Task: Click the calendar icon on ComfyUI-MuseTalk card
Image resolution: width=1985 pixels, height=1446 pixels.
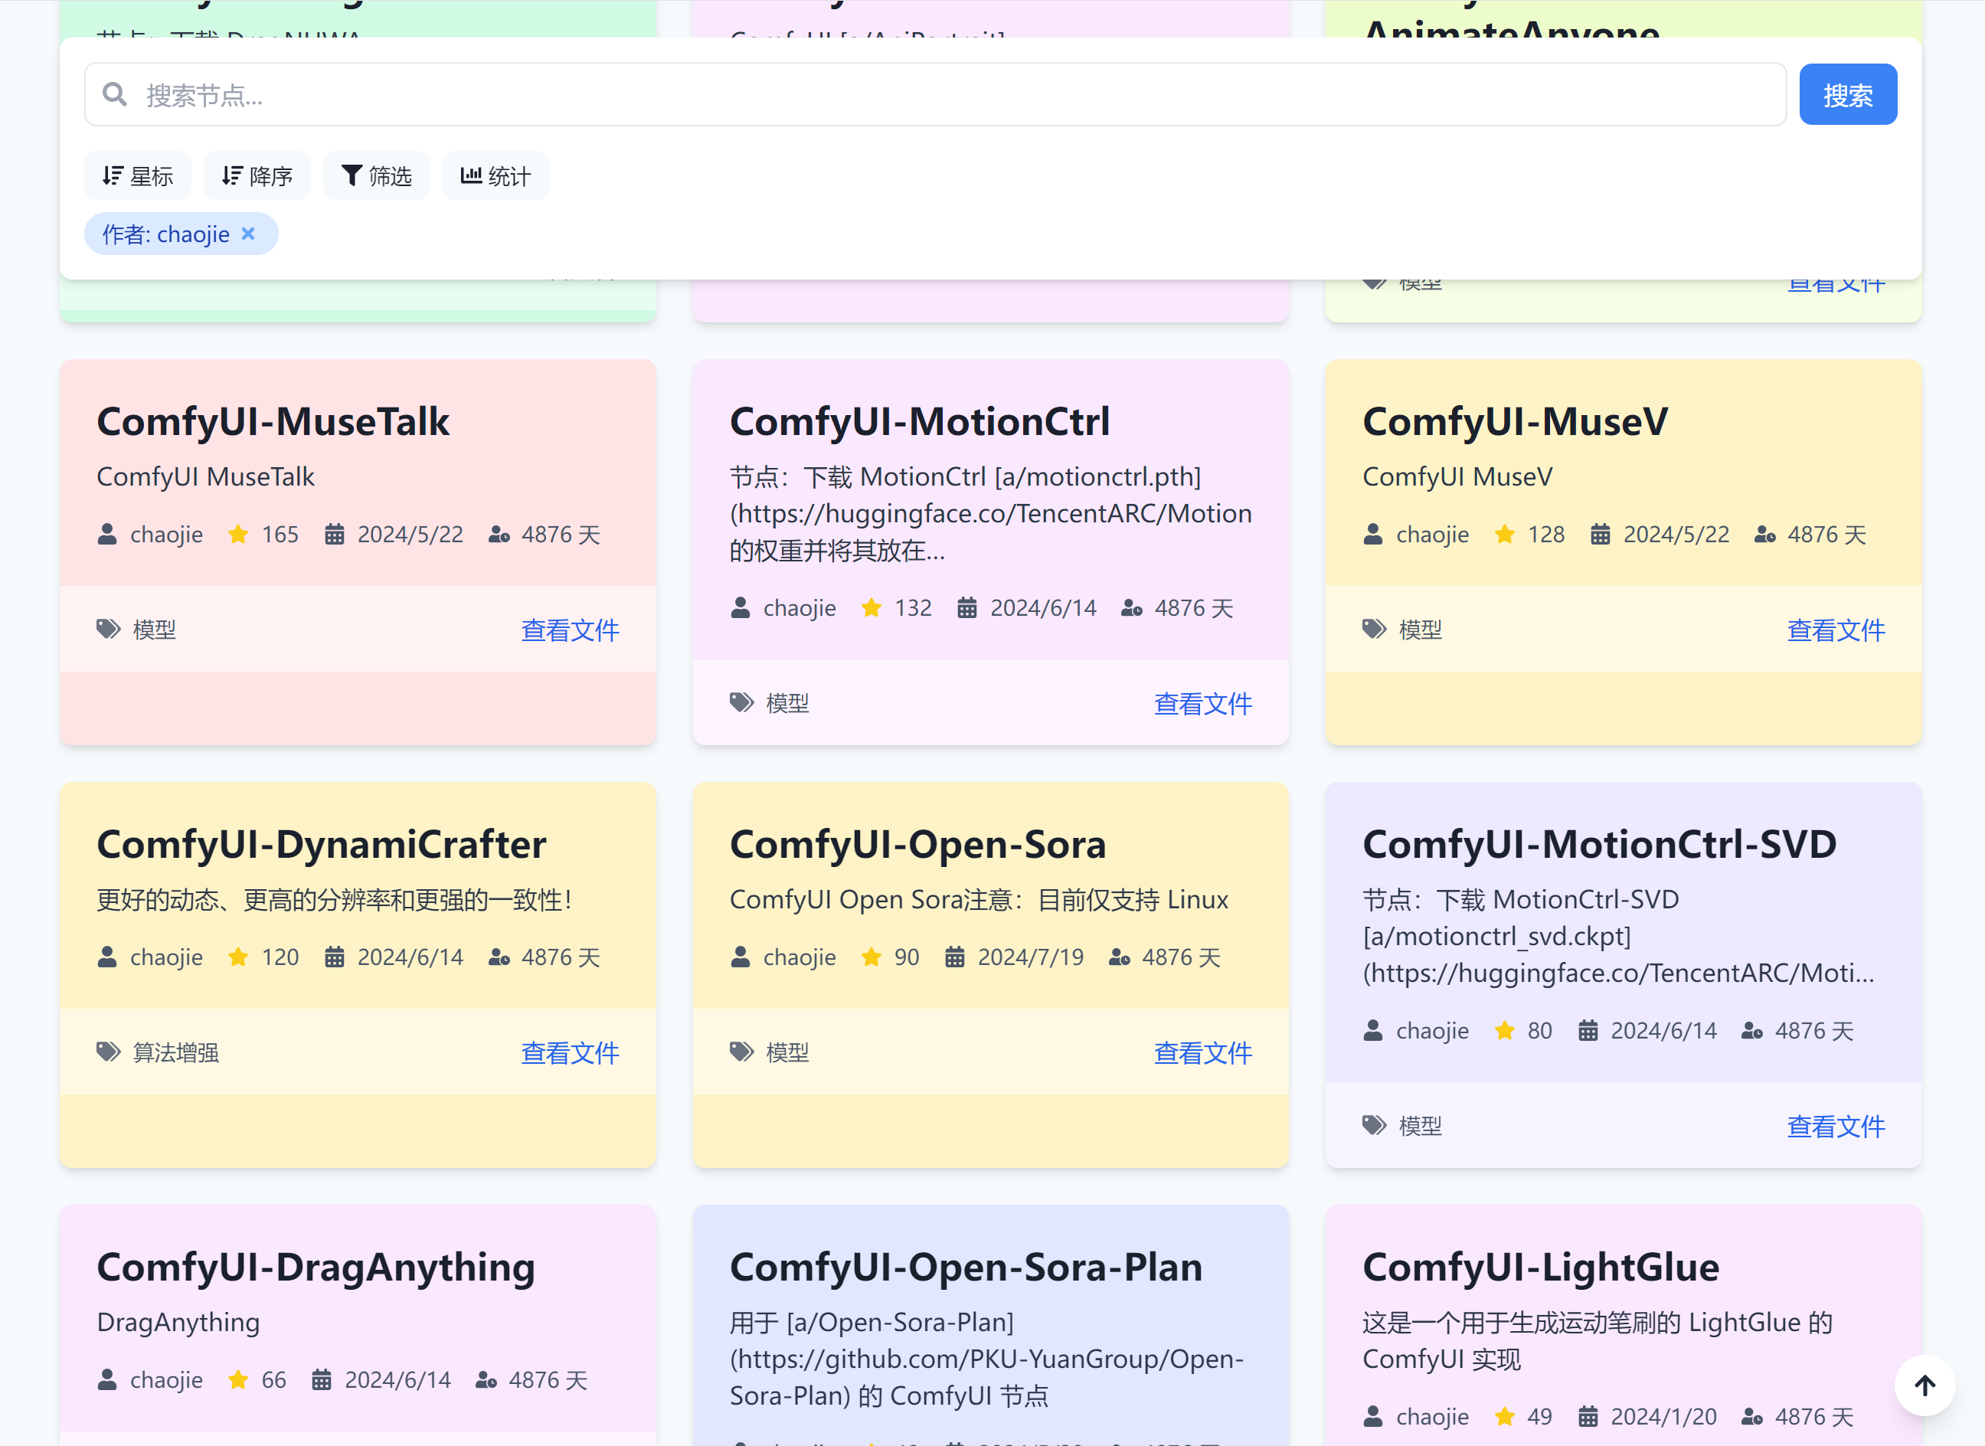Action: [x=335, y=534]
